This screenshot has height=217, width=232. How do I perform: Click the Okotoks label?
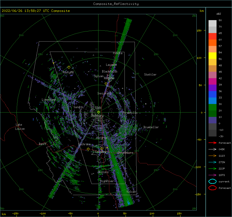coord(103,172)
